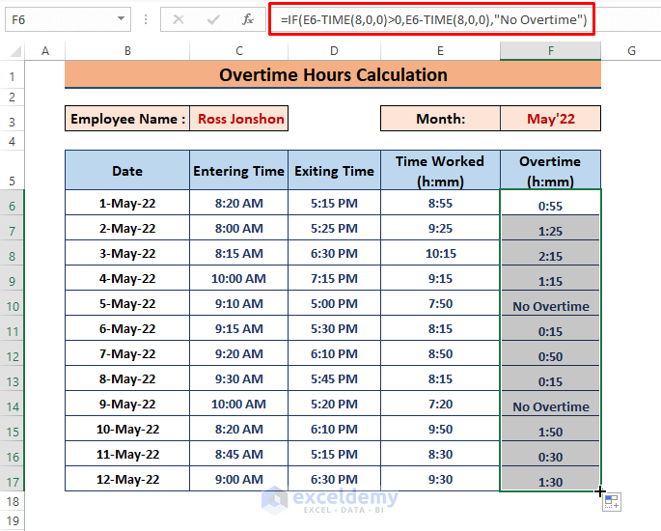Click the Select All corner triangle
This screenshot has height=531, width=661.
tap(15, 51)
